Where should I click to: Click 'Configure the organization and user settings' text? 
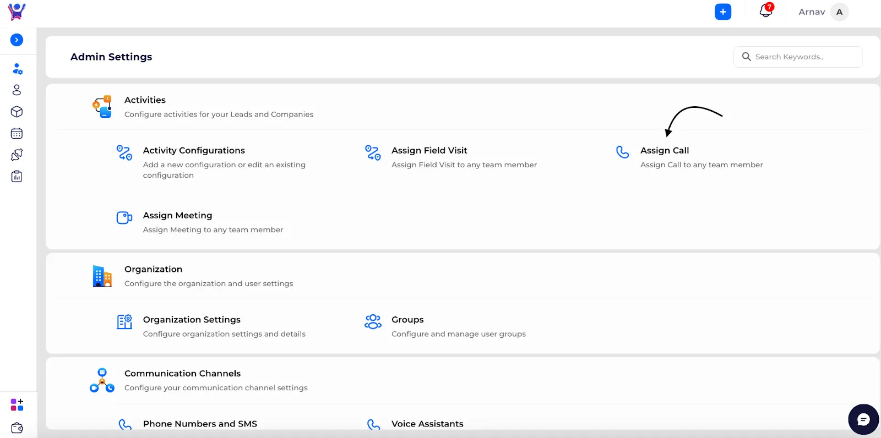tap(209, 283)
